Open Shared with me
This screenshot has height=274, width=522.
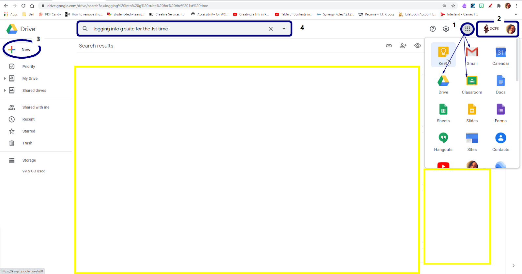pos(36,107)
